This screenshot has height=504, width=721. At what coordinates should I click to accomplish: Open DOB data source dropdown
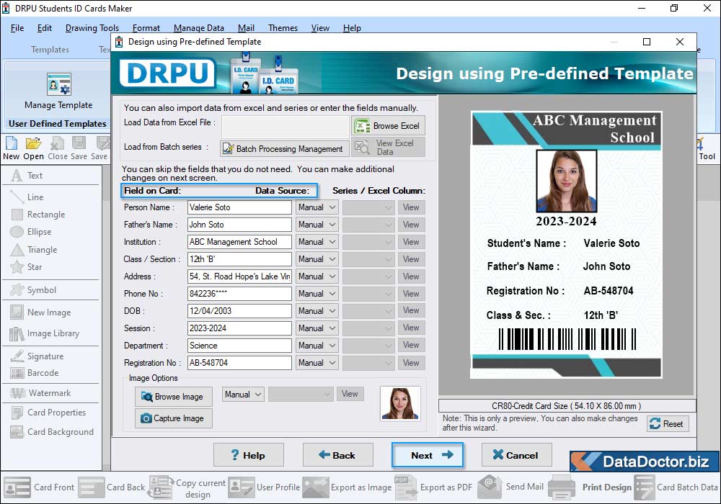click(x=317, y=311)
